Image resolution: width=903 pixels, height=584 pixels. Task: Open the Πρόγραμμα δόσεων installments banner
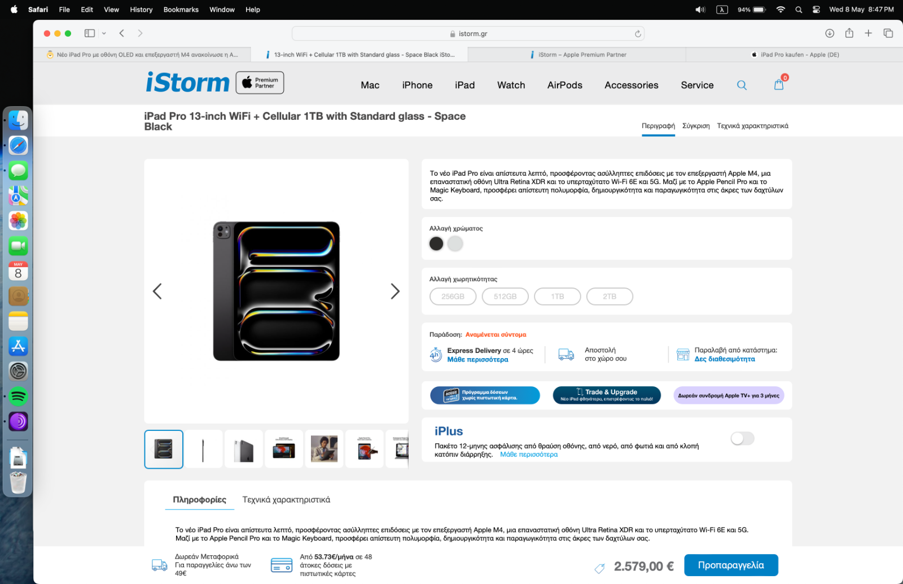point(485,395)
